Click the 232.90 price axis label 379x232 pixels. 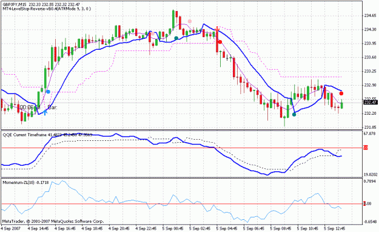(x=371, y=85)
